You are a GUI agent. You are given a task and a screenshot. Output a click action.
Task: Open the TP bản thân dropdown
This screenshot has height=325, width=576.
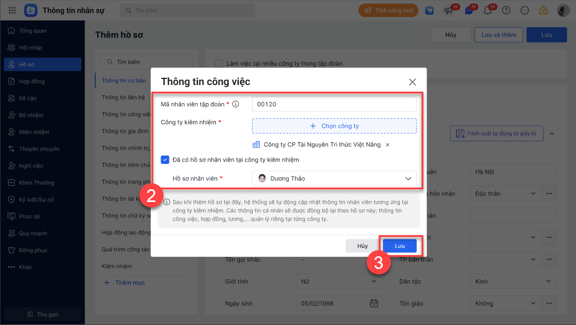505,259
